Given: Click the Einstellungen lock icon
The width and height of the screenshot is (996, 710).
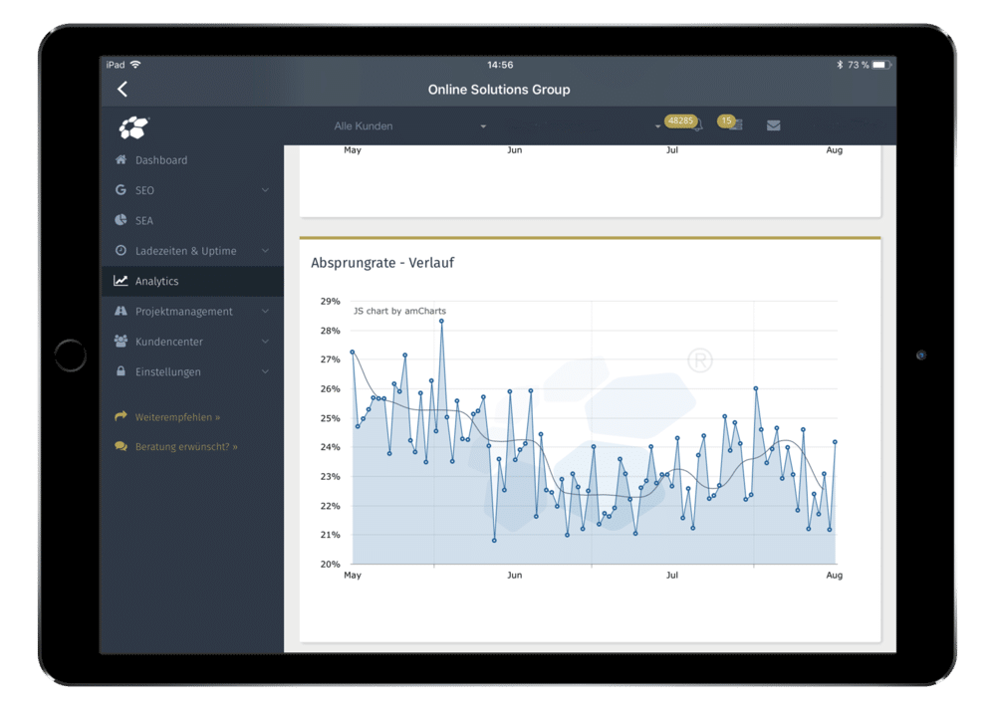Looking at the screenshot, I should coord(121,372).
